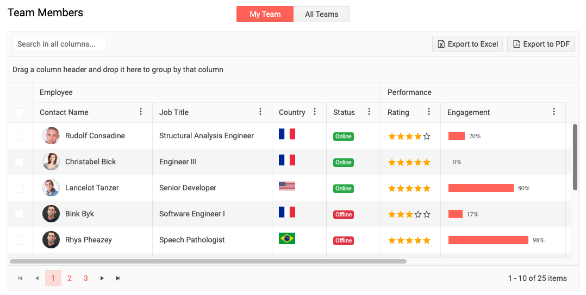
Task: Click Rhys Pheazey's Brazil flag
Action: [x=287, y=238]
